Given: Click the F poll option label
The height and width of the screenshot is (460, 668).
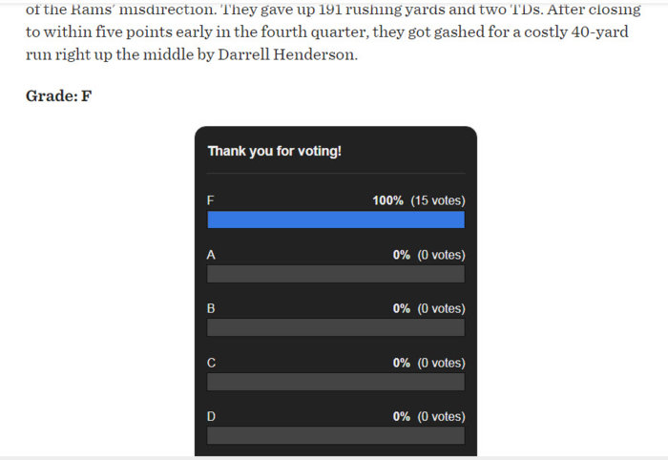Looking at the screenshot, I should point(211,200).
